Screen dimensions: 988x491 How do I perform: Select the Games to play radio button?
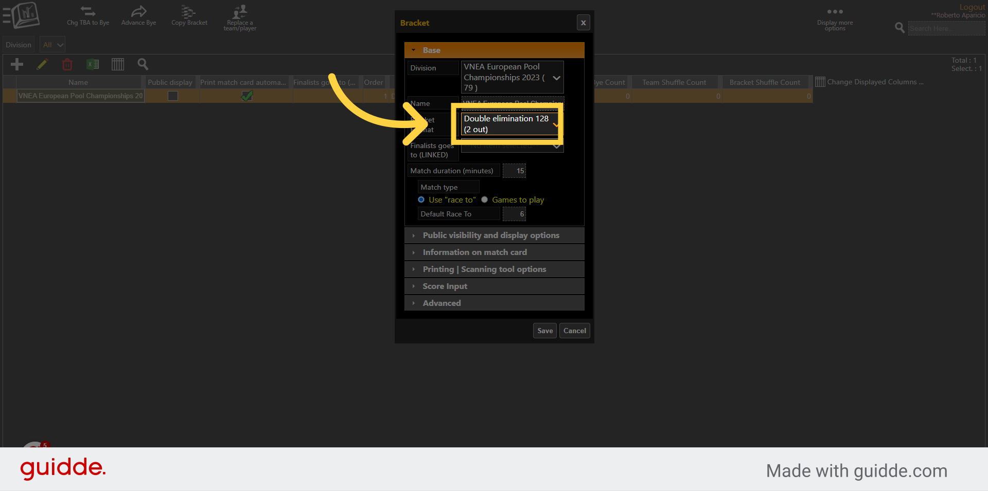click(x=485, y=199)
